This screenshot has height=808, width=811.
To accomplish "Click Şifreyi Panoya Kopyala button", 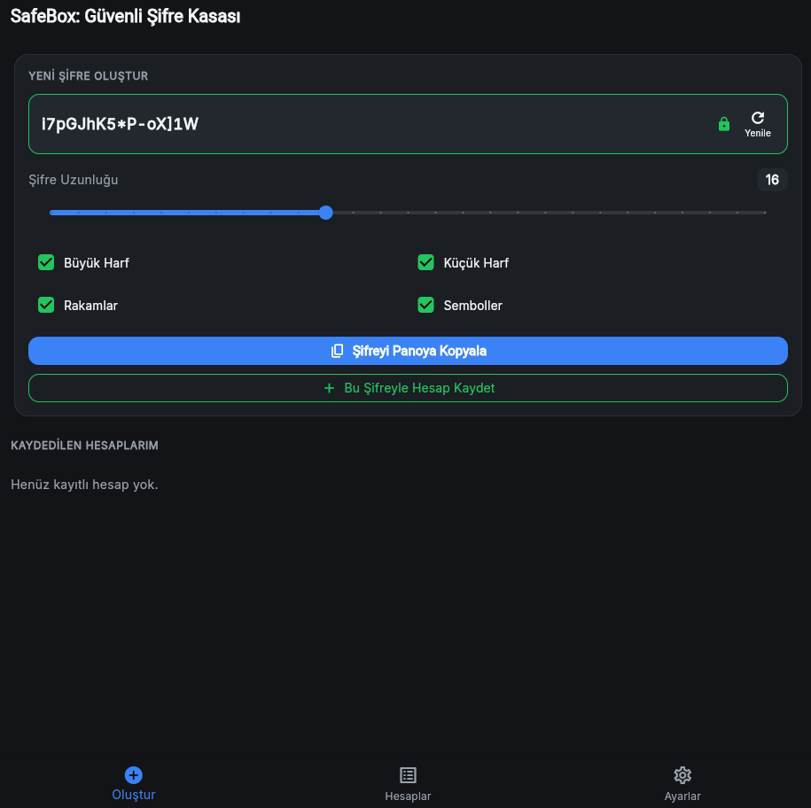I will 408,351.
